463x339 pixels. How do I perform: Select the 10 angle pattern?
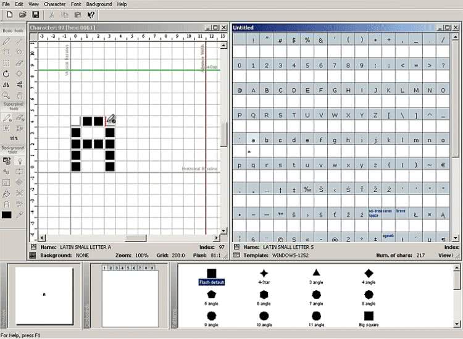tap(264, 319)
